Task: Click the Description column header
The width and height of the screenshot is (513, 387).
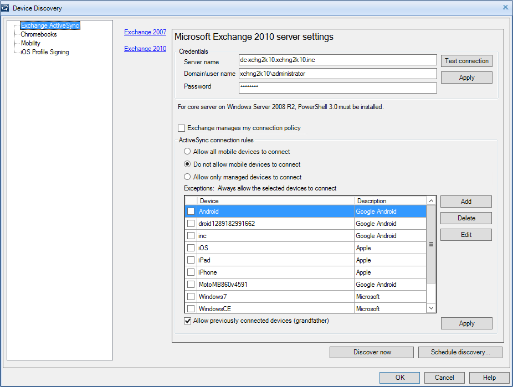Action: 391,200
